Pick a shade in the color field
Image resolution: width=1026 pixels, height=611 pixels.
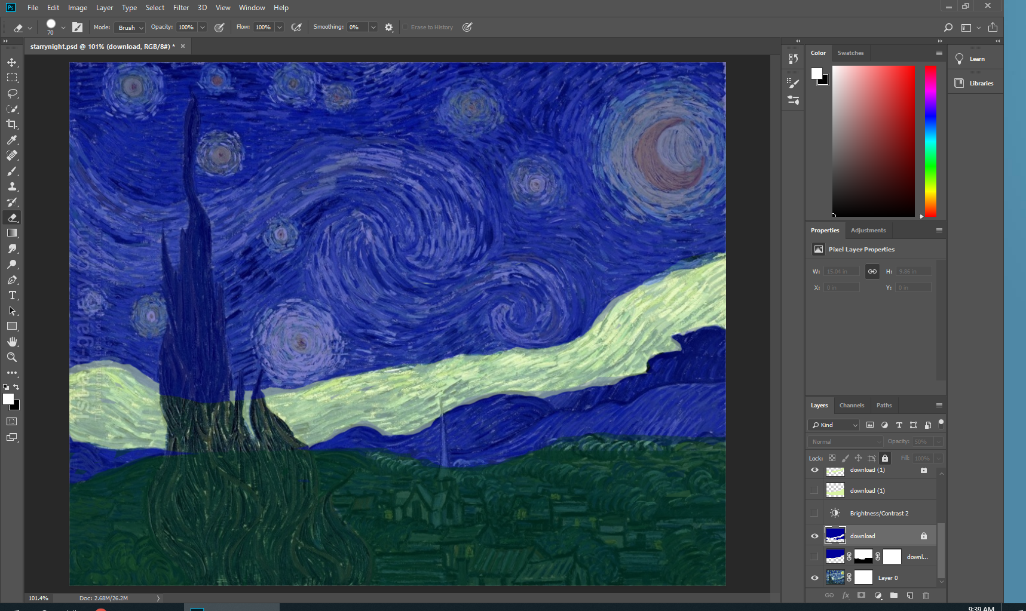[874, 141]
